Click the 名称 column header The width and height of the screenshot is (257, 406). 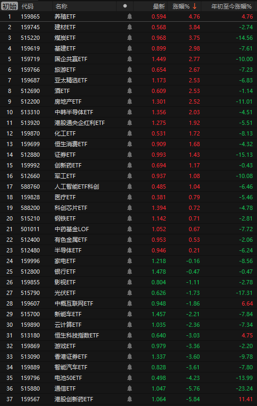61,6
